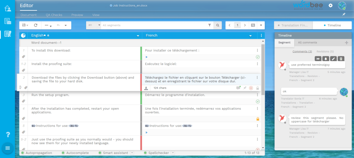Image resolution: width=354 pixels, height=158 pixels.
Task: Toggle the Autopropagation option
Action: click(x=37, y=153)
